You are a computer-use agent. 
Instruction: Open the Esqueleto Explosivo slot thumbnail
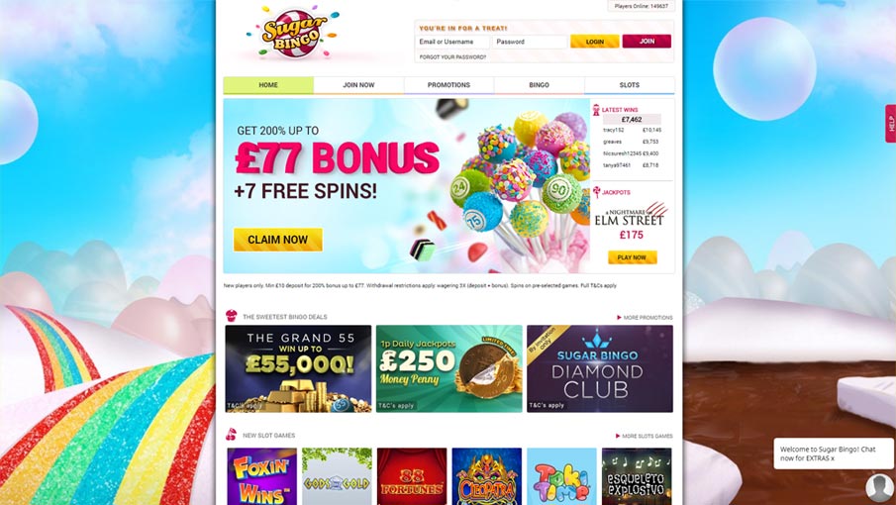(x=637, y=476)
